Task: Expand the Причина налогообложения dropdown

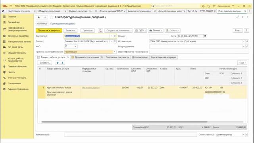Action: [x=115, y=52]
